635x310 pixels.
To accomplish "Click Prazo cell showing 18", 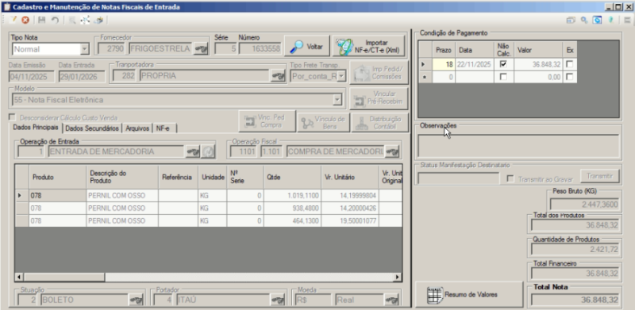I will [x=444, y=64].
